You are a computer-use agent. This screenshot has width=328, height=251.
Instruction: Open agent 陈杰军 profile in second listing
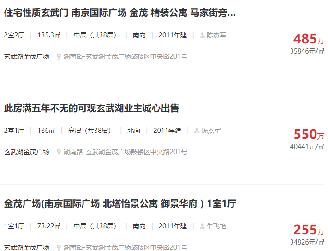(211, 131)
